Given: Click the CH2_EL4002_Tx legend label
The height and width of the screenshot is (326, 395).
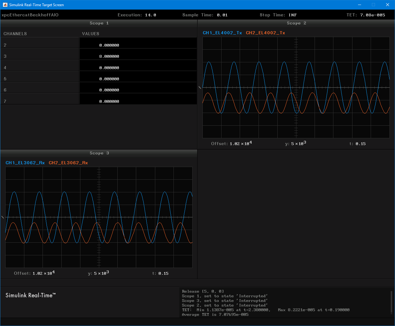Looking at the screenshot, I should click(265, 33).
